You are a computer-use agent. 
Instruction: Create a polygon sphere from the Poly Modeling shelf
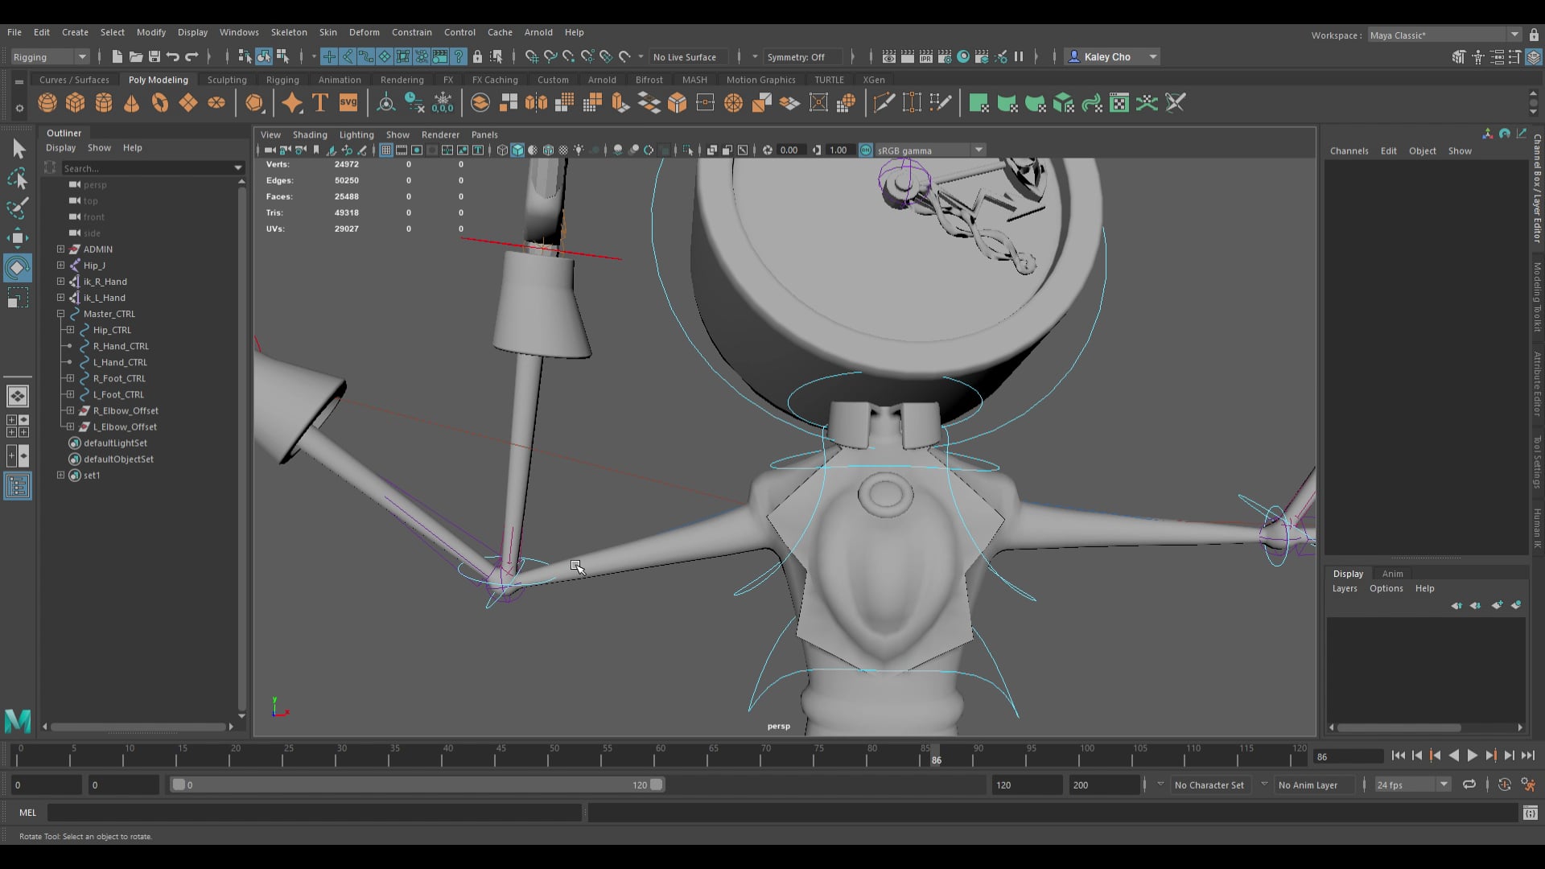(47, 103)
